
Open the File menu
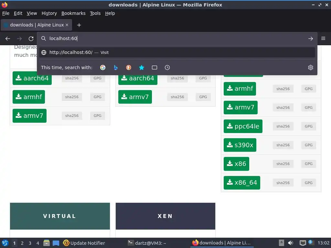pyautogui.click(x=6, y=13)
